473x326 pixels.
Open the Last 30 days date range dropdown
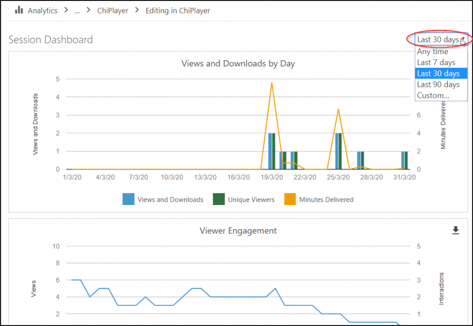[x=441, y=39]
